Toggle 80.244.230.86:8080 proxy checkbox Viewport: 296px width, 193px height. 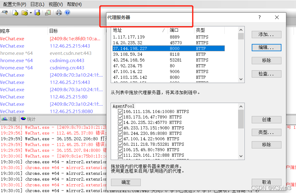pos(120,133)
